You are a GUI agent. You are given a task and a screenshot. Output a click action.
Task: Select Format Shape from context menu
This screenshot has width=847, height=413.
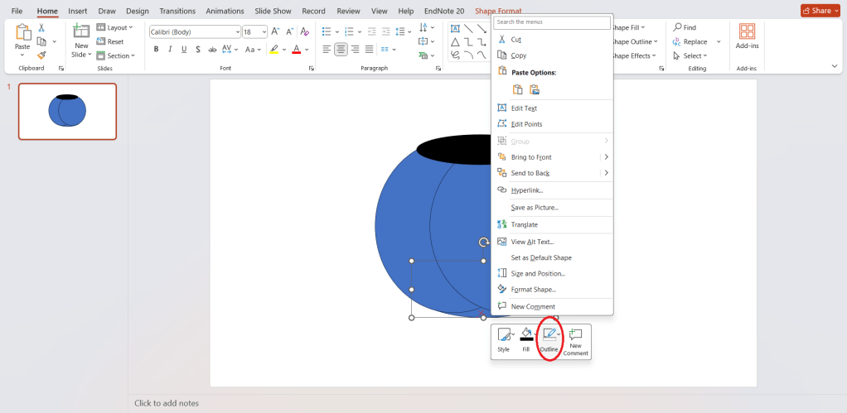tap(533, 289)
